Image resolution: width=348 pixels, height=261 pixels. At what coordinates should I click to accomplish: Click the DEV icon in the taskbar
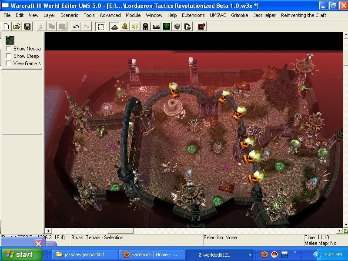coord(284,254)
